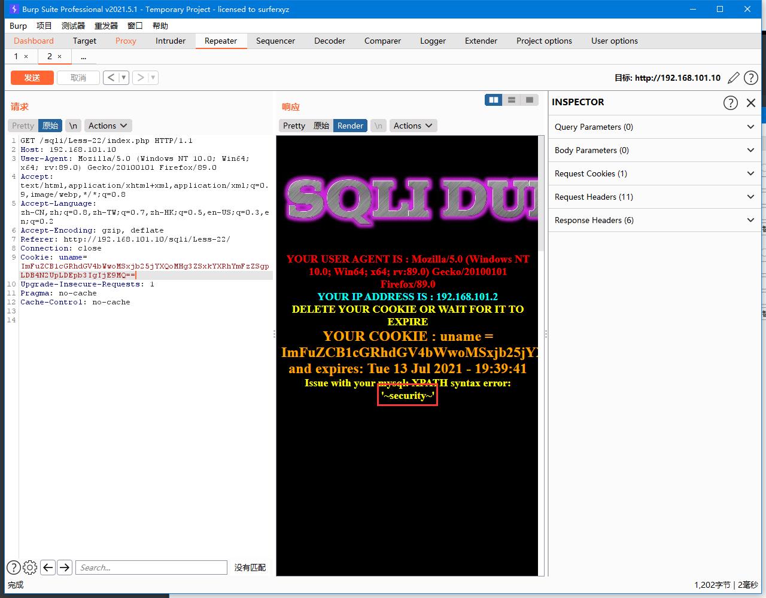Go back to the previous request in history
This screenshot has width=766, height=598.
coord(111,77)
